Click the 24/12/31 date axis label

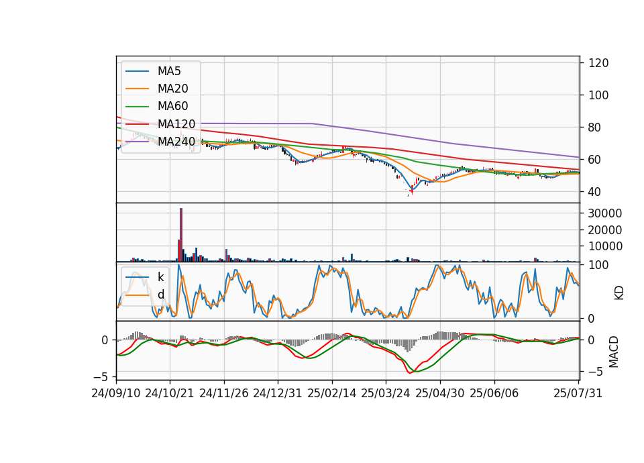(278, 393)
